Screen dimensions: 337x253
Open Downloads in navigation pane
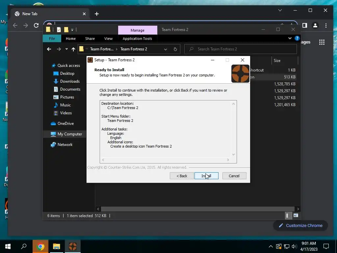pos(66,81)
